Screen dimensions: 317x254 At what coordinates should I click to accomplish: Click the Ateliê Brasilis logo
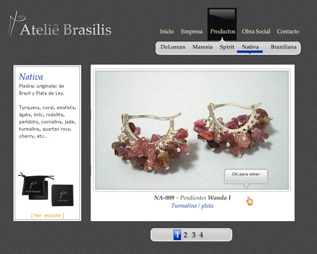pyautogui.click(x=60, y=25)
